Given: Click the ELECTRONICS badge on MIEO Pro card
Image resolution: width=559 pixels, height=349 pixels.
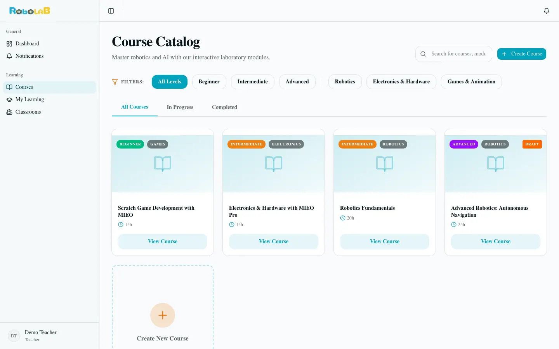Looking at the screenshot, I should [286, 144].
